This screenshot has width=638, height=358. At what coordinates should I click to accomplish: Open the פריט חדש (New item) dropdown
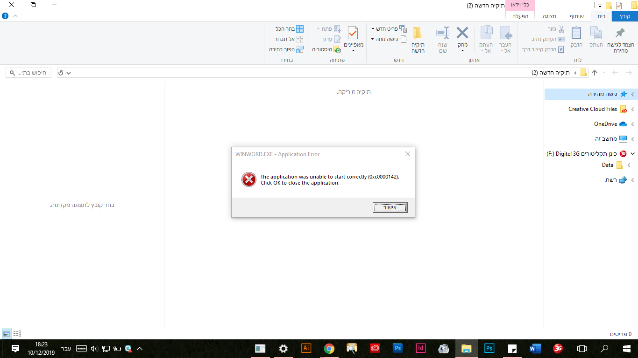pos(389,29)
